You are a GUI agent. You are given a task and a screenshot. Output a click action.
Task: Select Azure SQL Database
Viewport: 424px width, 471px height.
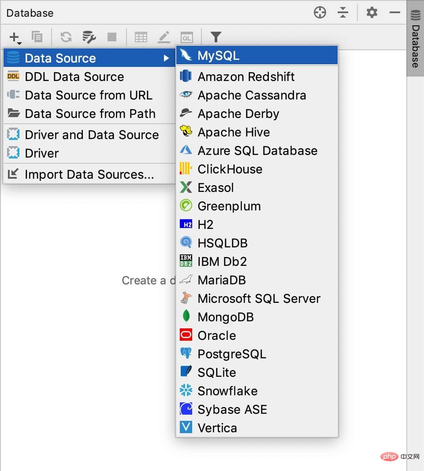tap(257, 151)
